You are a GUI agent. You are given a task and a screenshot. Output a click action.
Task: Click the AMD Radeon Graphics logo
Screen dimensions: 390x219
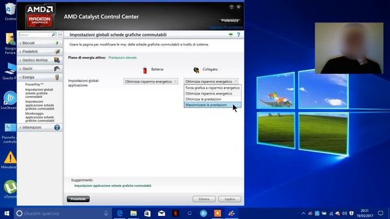pyautogui.click(x=40, y=16)
